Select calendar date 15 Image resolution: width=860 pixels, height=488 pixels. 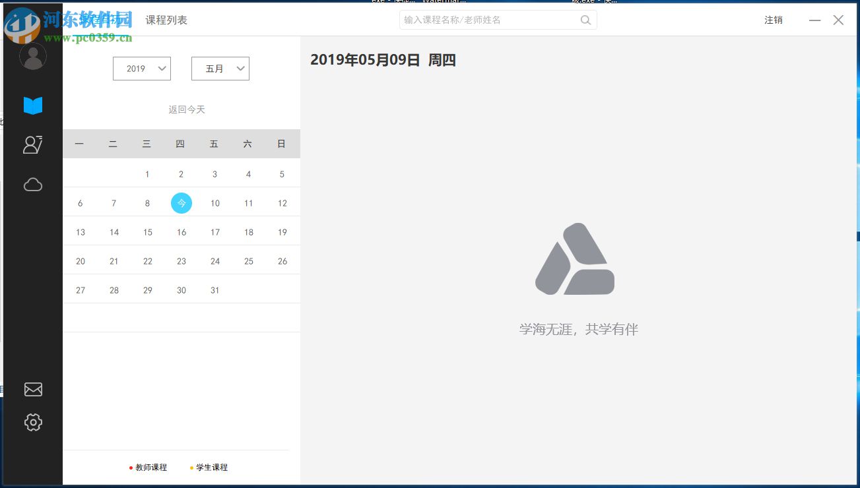[148, 232]
